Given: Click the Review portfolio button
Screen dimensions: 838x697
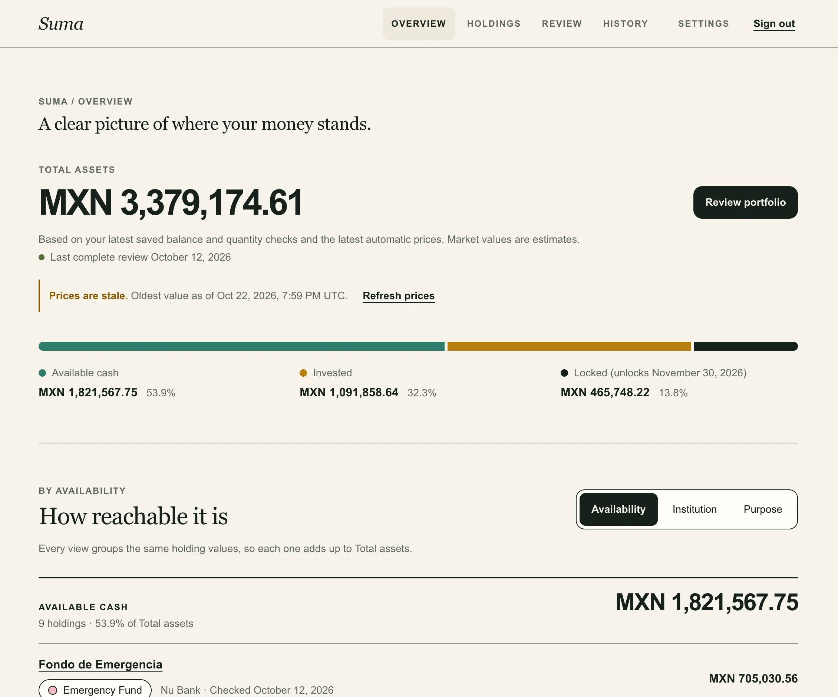Looking at the screenshot, I should [745, 202].
